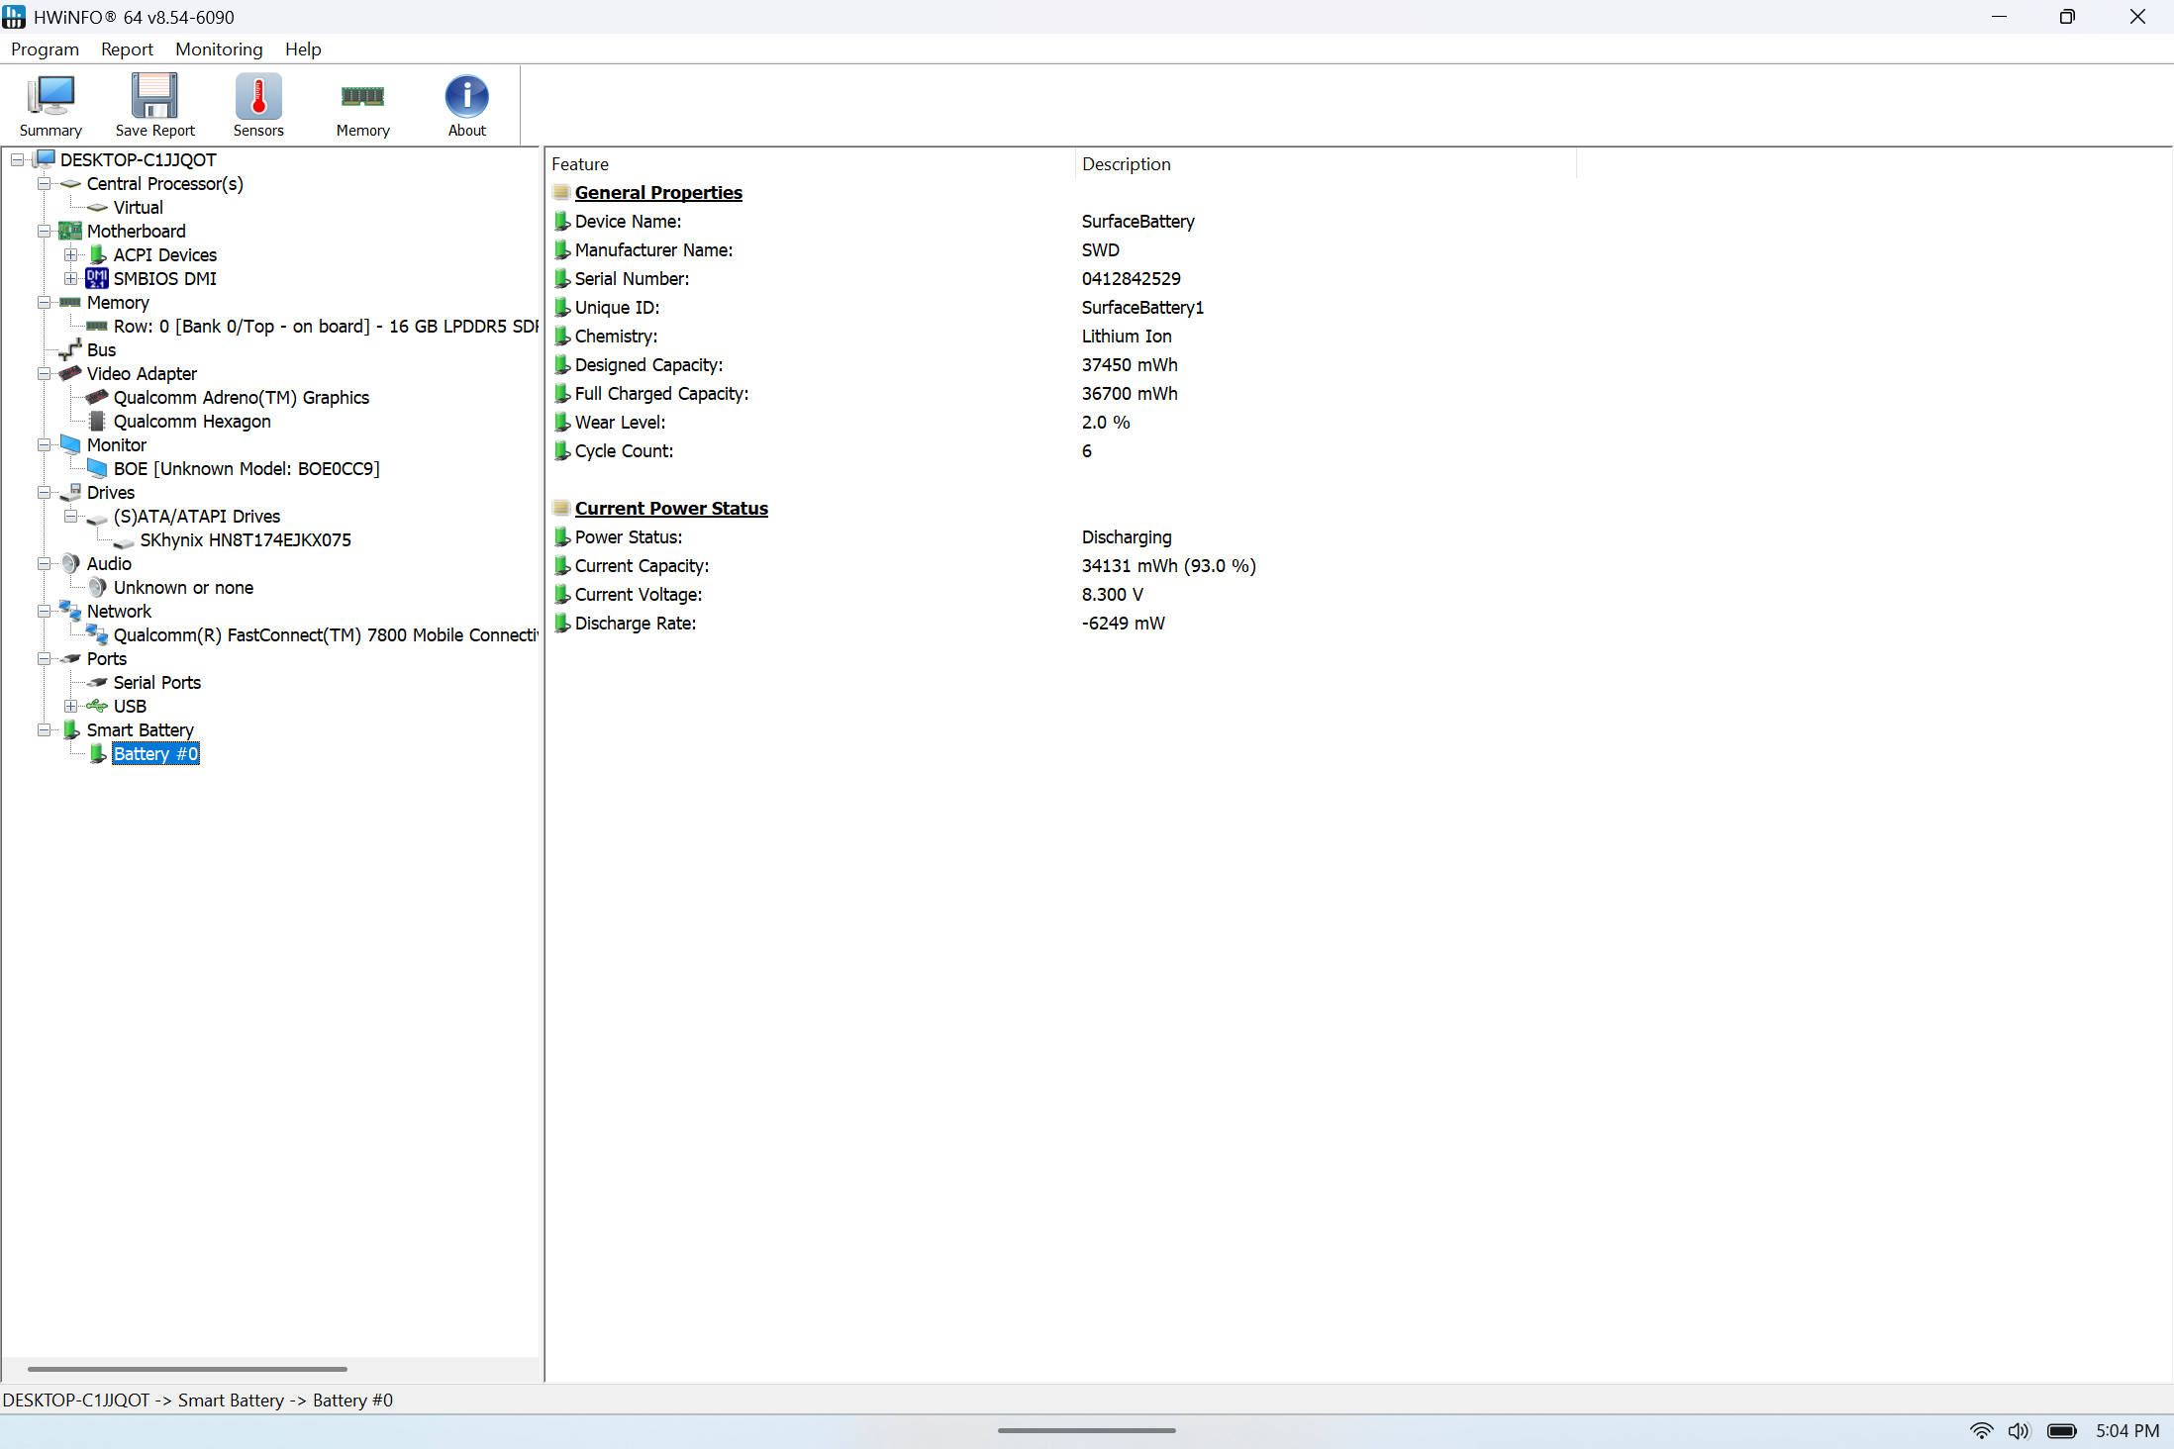2174x1449 pixels.
Task: Click the General Properties section heading
Action: tap(658, 192)
